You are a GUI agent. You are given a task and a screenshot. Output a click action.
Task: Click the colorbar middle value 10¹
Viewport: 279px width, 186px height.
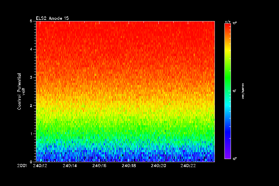(x=234, y=91)
